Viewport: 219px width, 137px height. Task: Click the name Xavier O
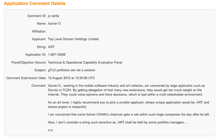(x=54, y=24)
